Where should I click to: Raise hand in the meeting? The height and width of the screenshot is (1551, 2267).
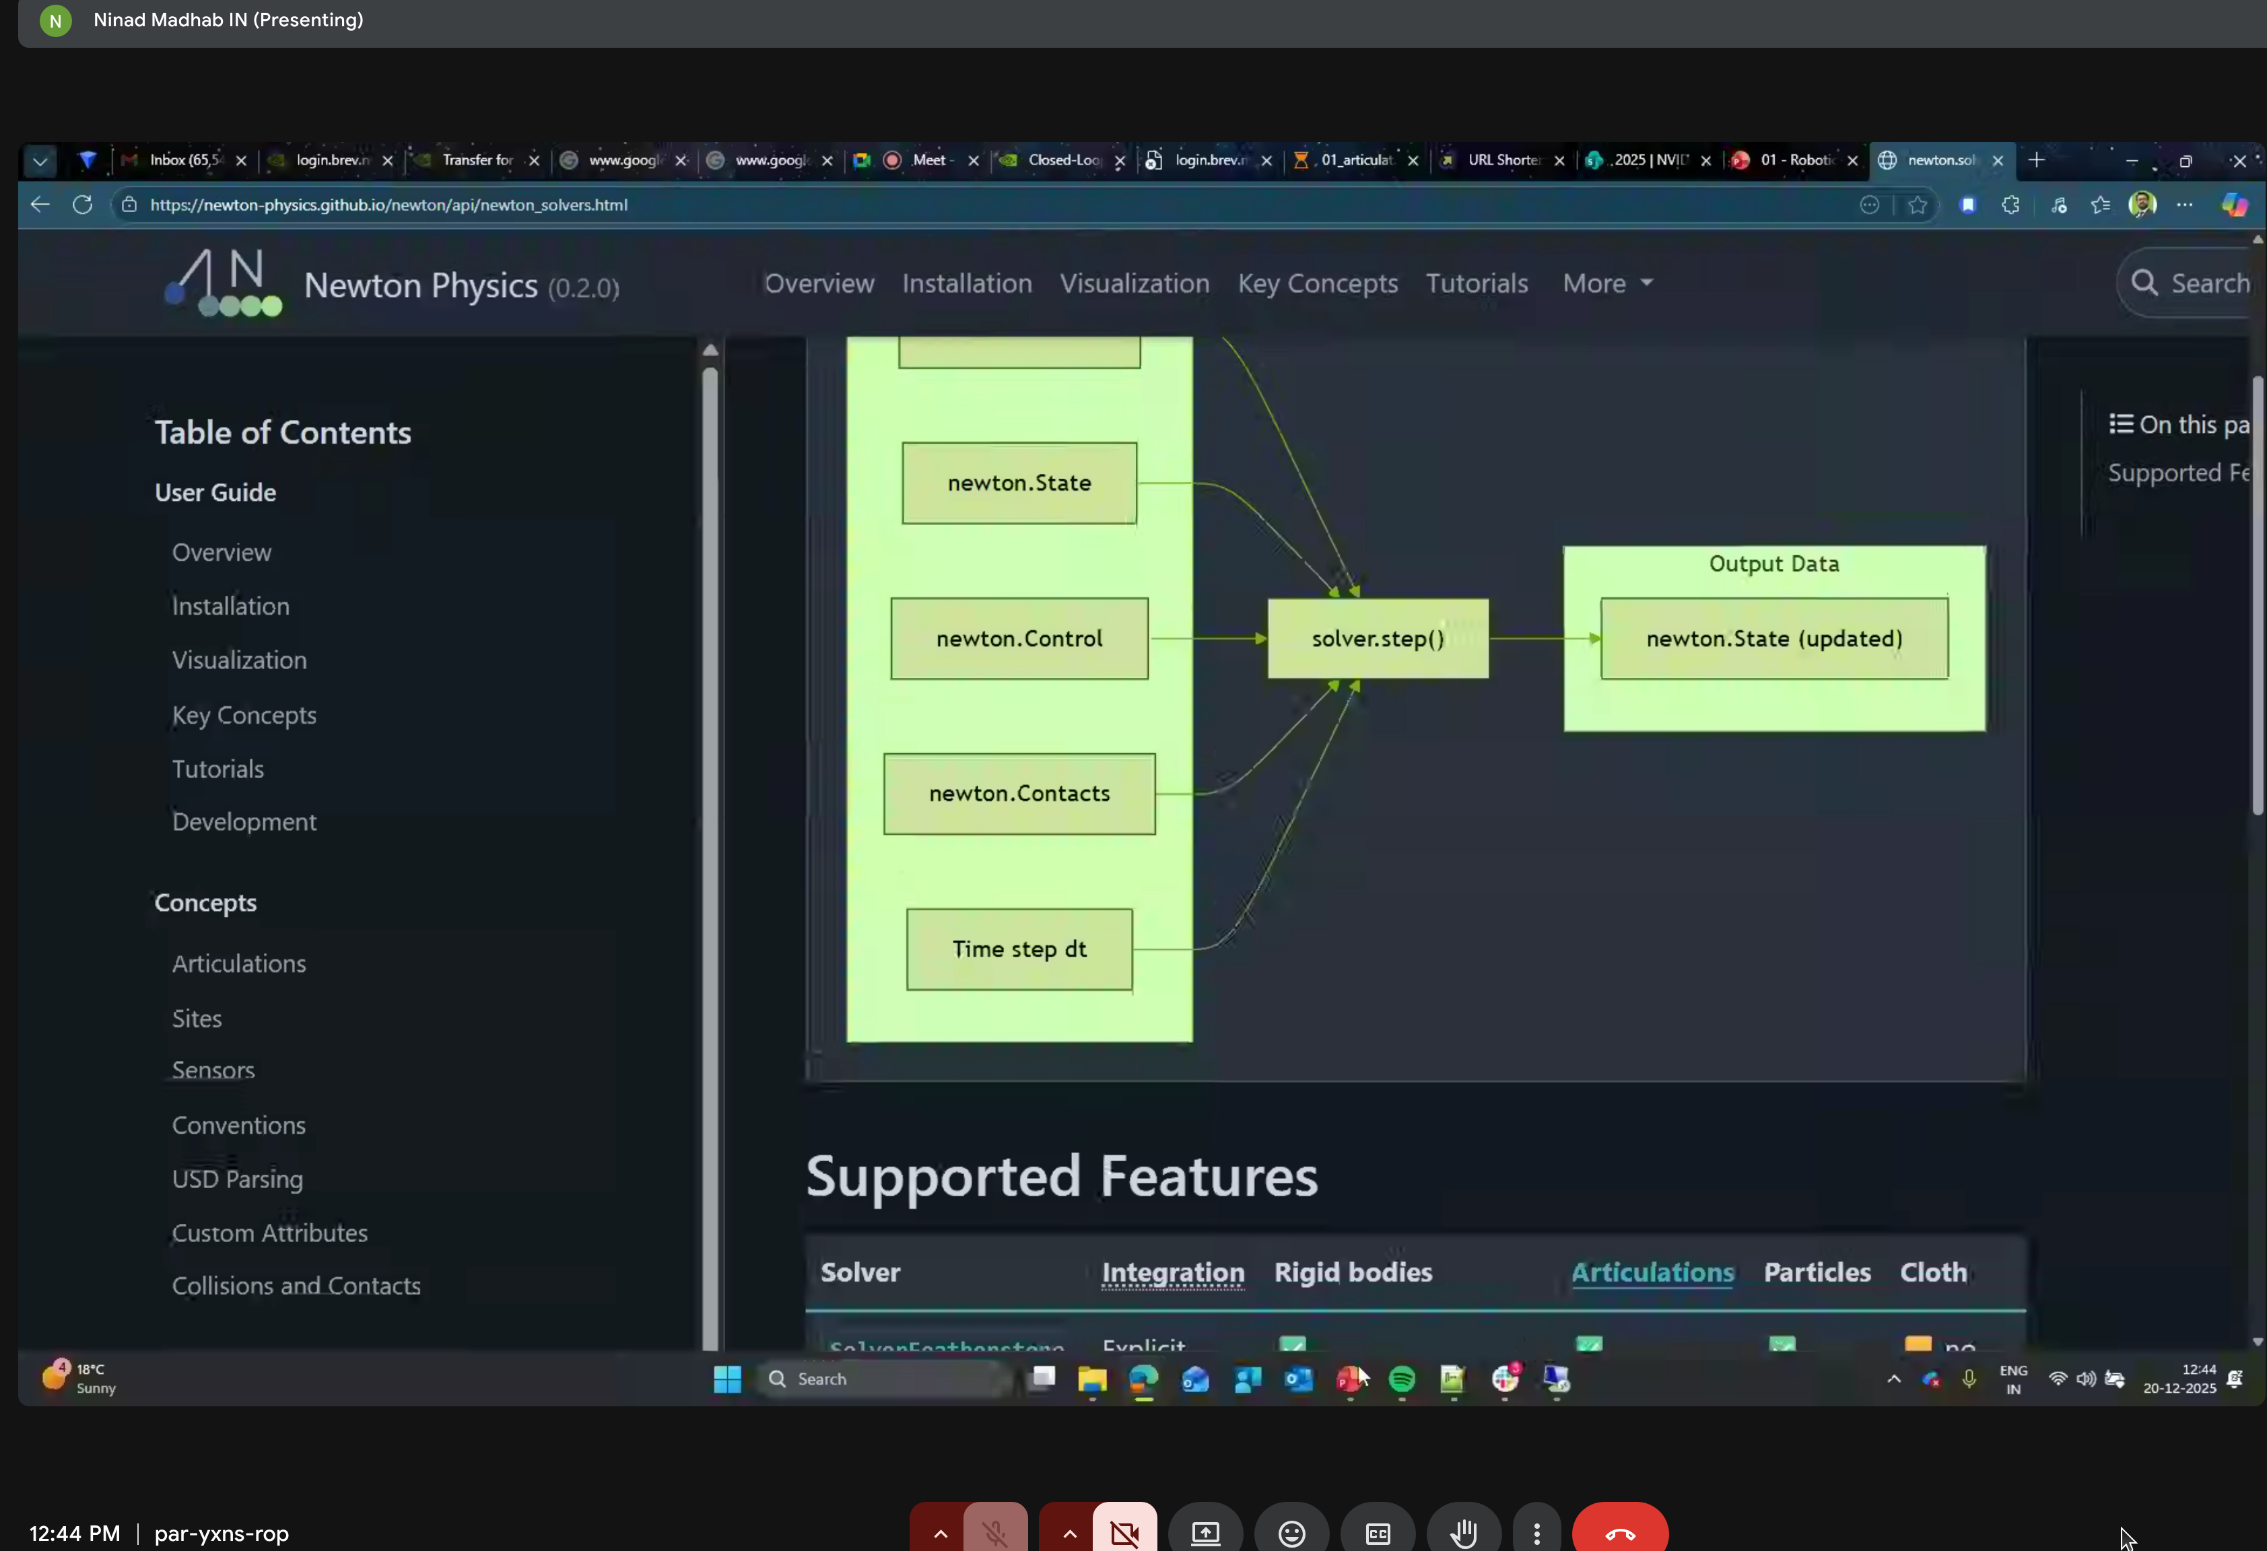tap(1463, 1531)
